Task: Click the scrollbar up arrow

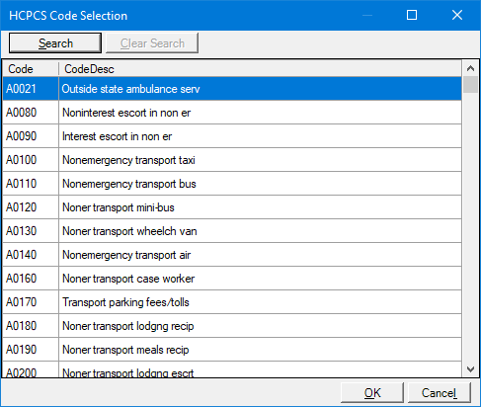Action: [470, 68]
